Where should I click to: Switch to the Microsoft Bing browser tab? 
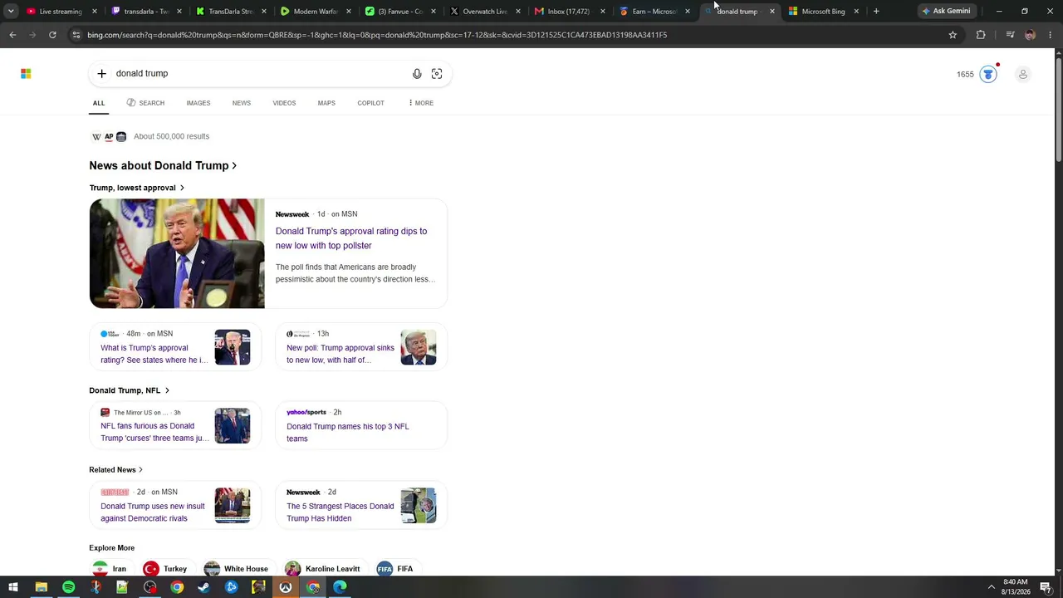822,11
